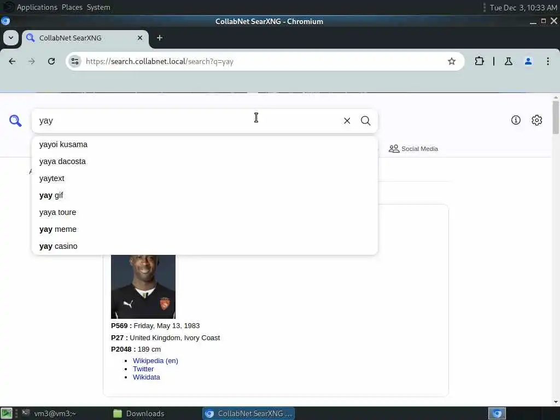Click the SearXNG magnifier logo
The image size is (560, 420).
tap(15, 121)
